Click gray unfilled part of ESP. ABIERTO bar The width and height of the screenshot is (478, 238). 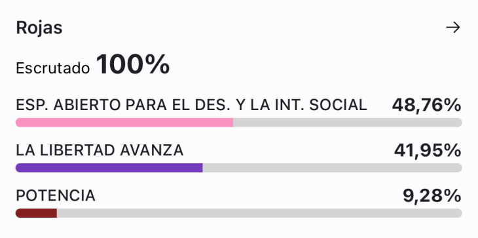click(x=348, y=123)
